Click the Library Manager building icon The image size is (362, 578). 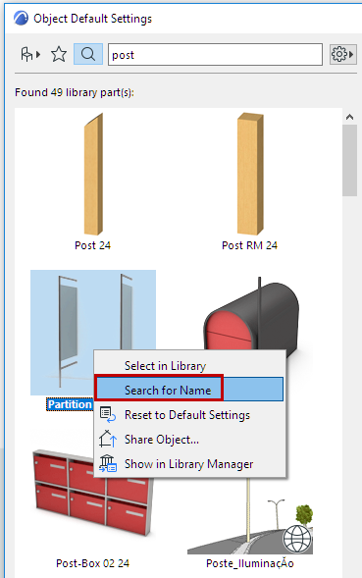(108, 463)
